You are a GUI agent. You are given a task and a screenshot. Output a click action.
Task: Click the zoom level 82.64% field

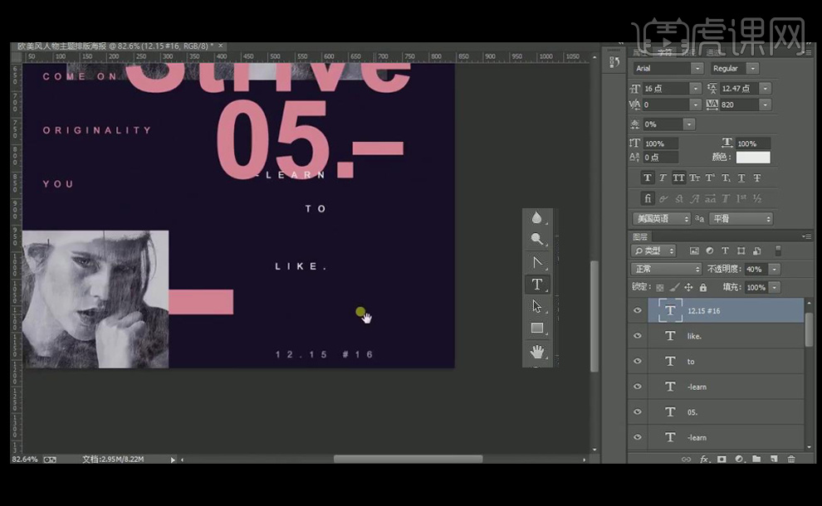[25, 460]
